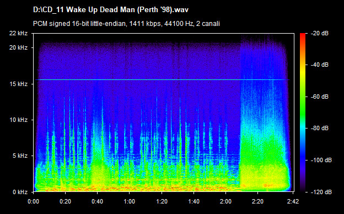This screenshot has height=214, width=344.
Task: Click the 2:20 time axis marker
Action: (x=257, y=201)
